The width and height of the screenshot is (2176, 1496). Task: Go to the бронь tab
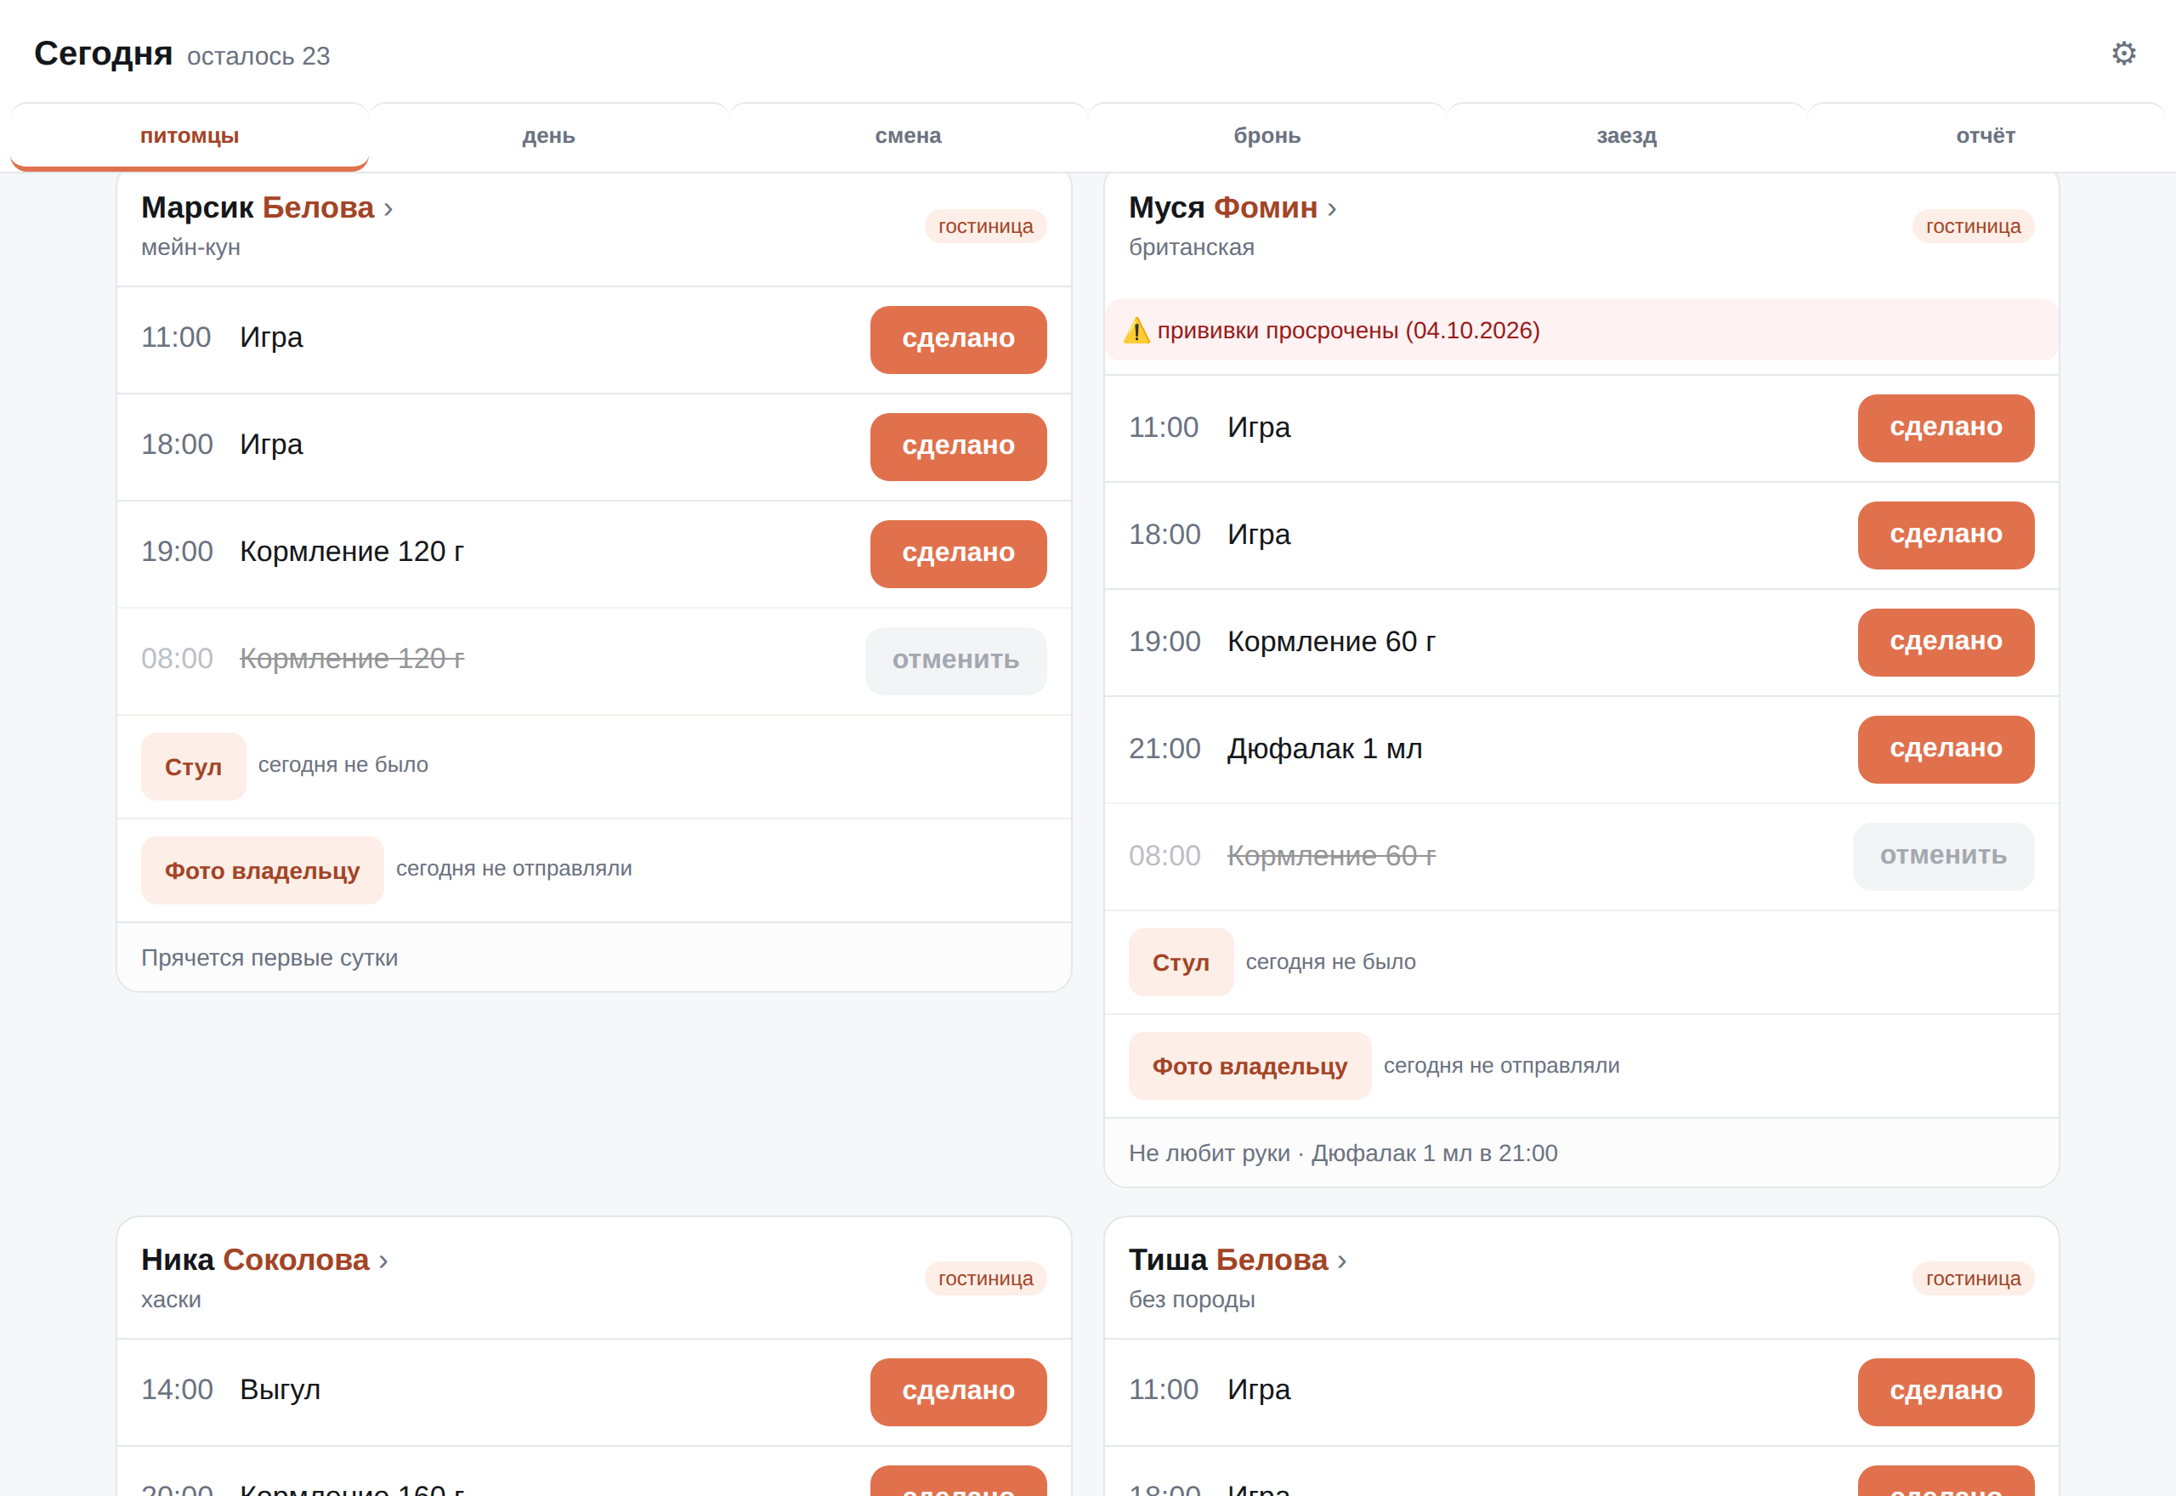pos(1267,136)
